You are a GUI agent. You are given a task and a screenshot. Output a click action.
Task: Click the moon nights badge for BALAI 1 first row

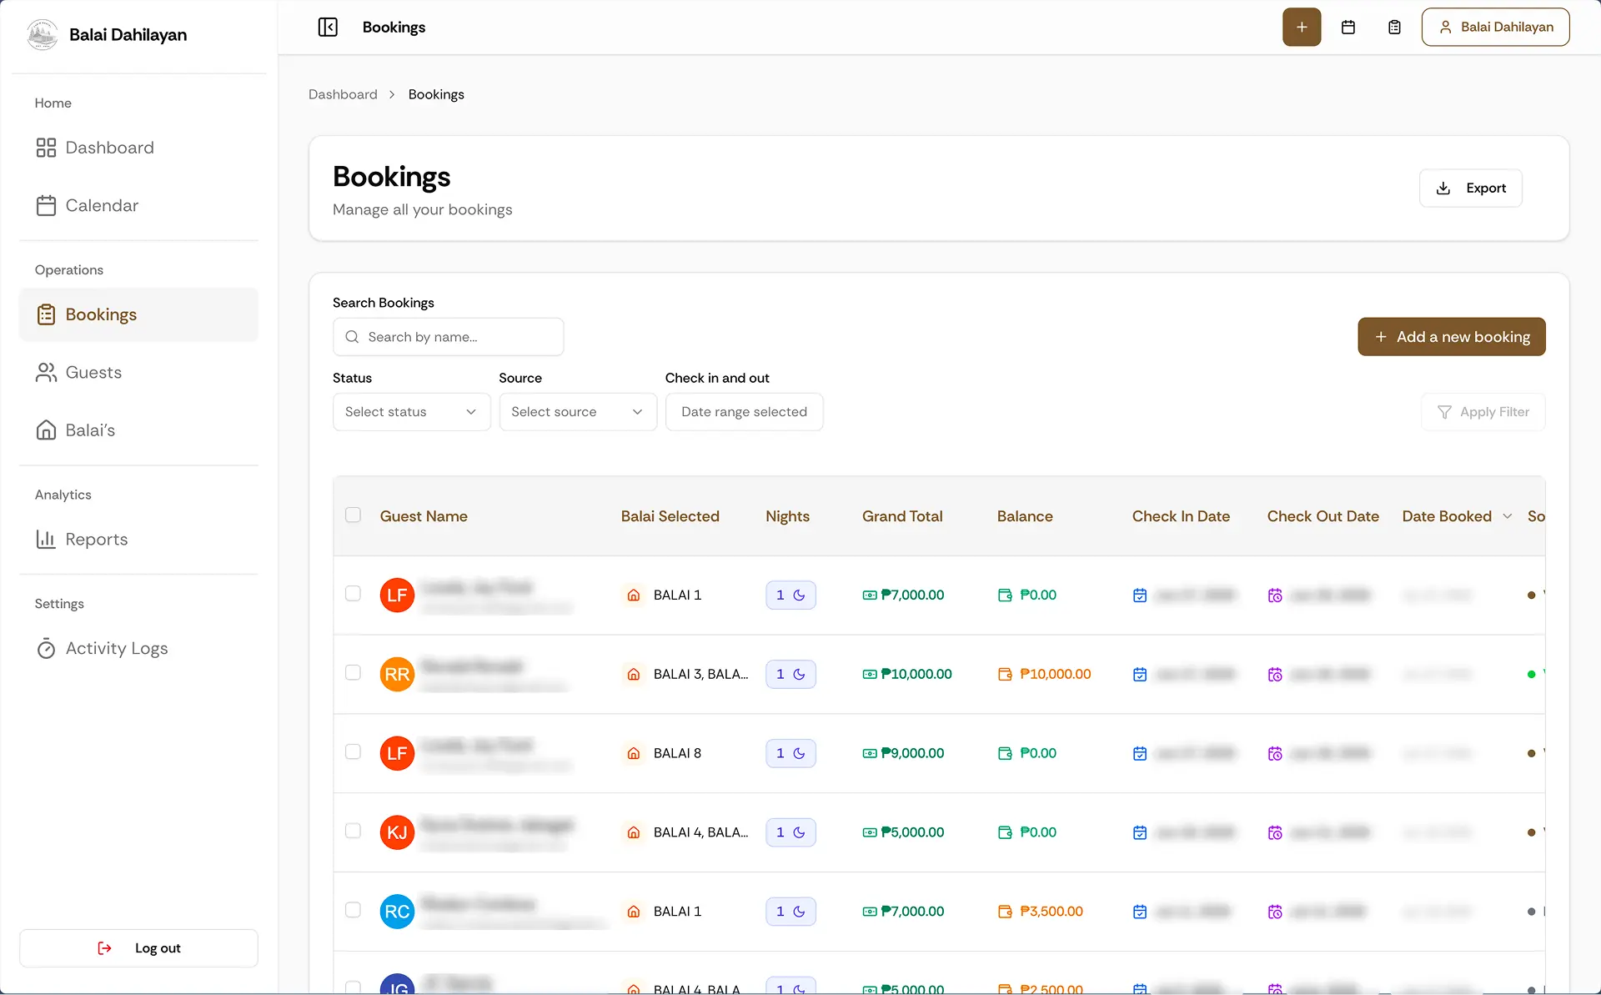(x=790, y=595)
